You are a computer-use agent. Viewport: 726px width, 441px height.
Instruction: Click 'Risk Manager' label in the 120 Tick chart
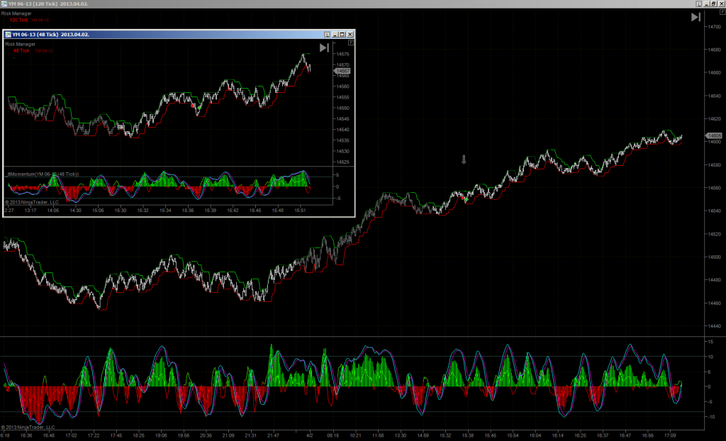[16, 13]
